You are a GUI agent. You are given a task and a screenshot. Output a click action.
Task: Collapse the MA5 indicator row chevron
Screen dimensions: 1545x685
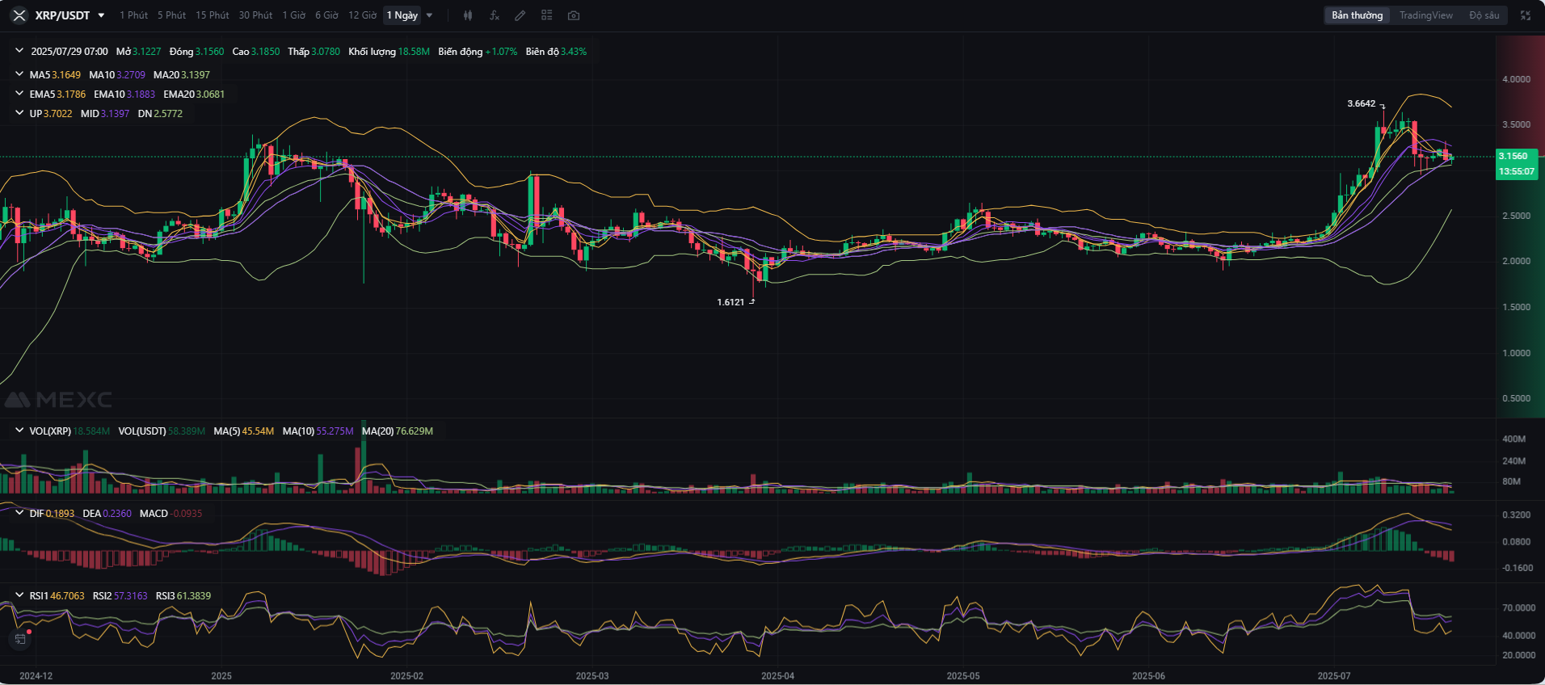coord(19,74)
